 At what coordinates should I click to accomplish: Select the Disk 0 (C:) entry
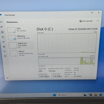tap(21, 45)
